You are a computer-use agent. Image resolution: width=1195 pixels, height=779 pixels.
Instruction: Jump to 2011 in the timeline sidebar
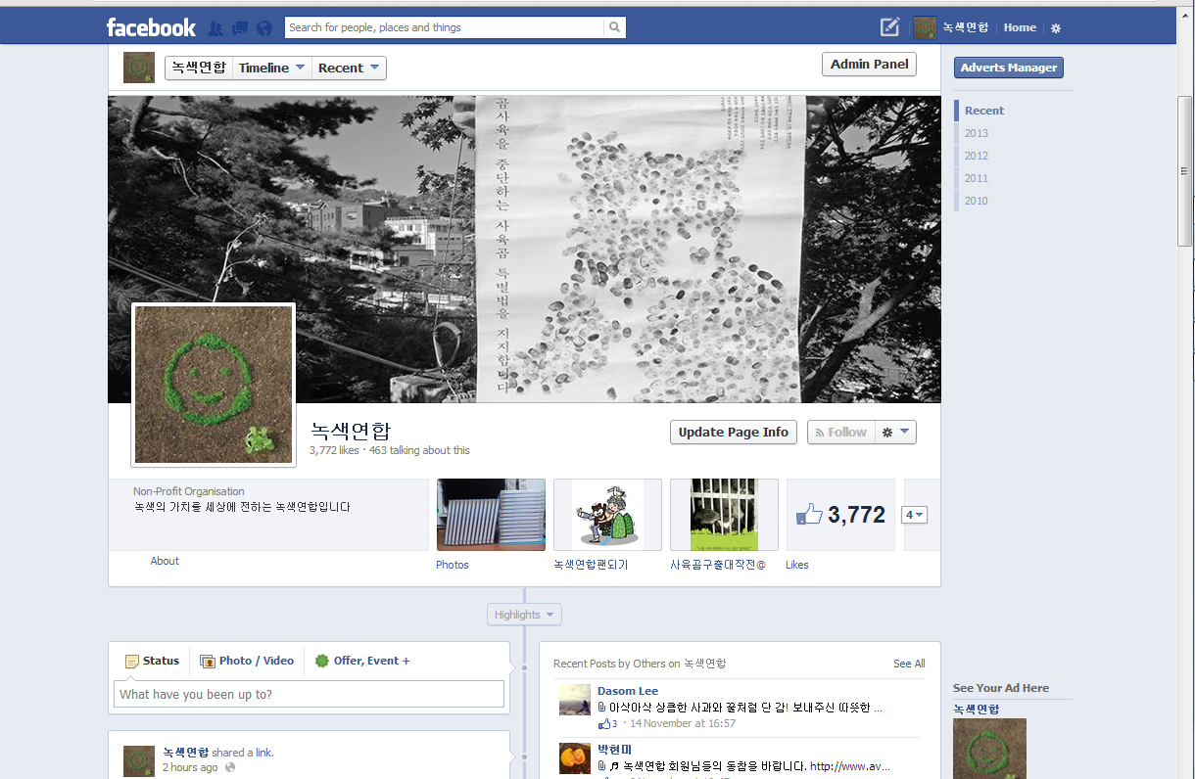[x=977, y=178]
